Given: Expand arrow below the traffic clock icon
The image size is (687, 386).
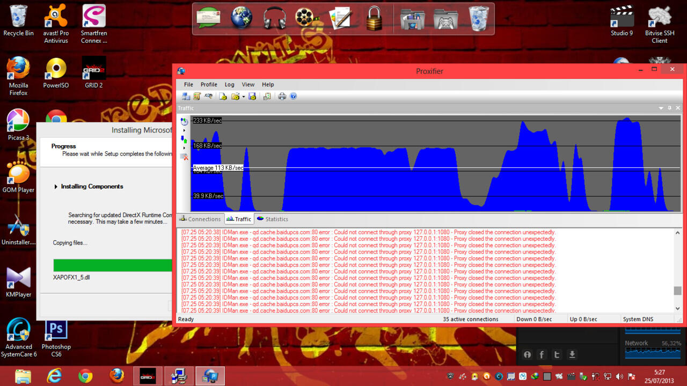Looking at the screenshot, I should [184, 130].
